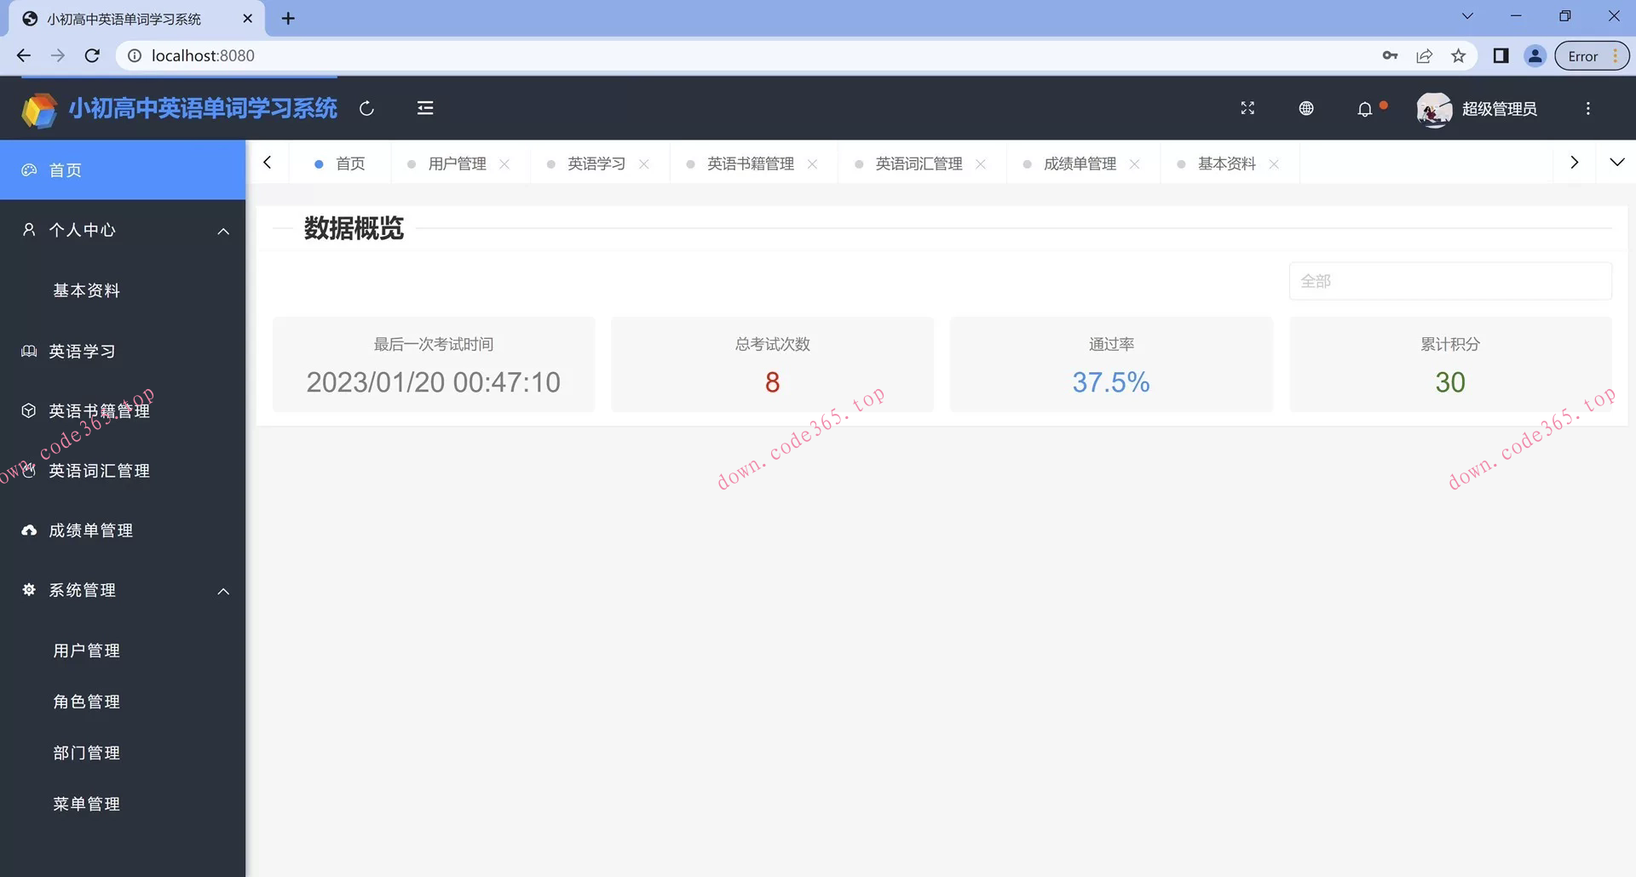Switch to the 用户管理 tab
Image resolution: width=1636 pixels, height=877 pixels.
(457, 163)
